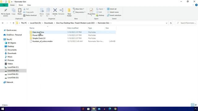Select the Power Option folder
Screen dimensions: 198x111
coord(72,35)
